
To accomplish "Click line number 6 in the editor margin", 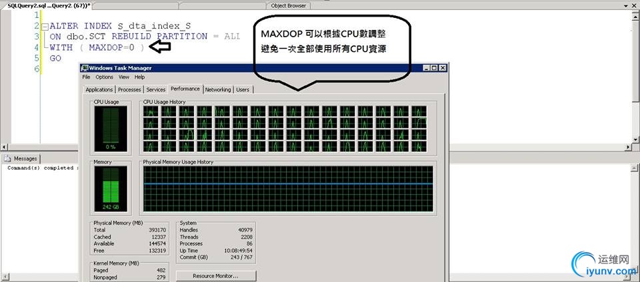I will [37, 69].
